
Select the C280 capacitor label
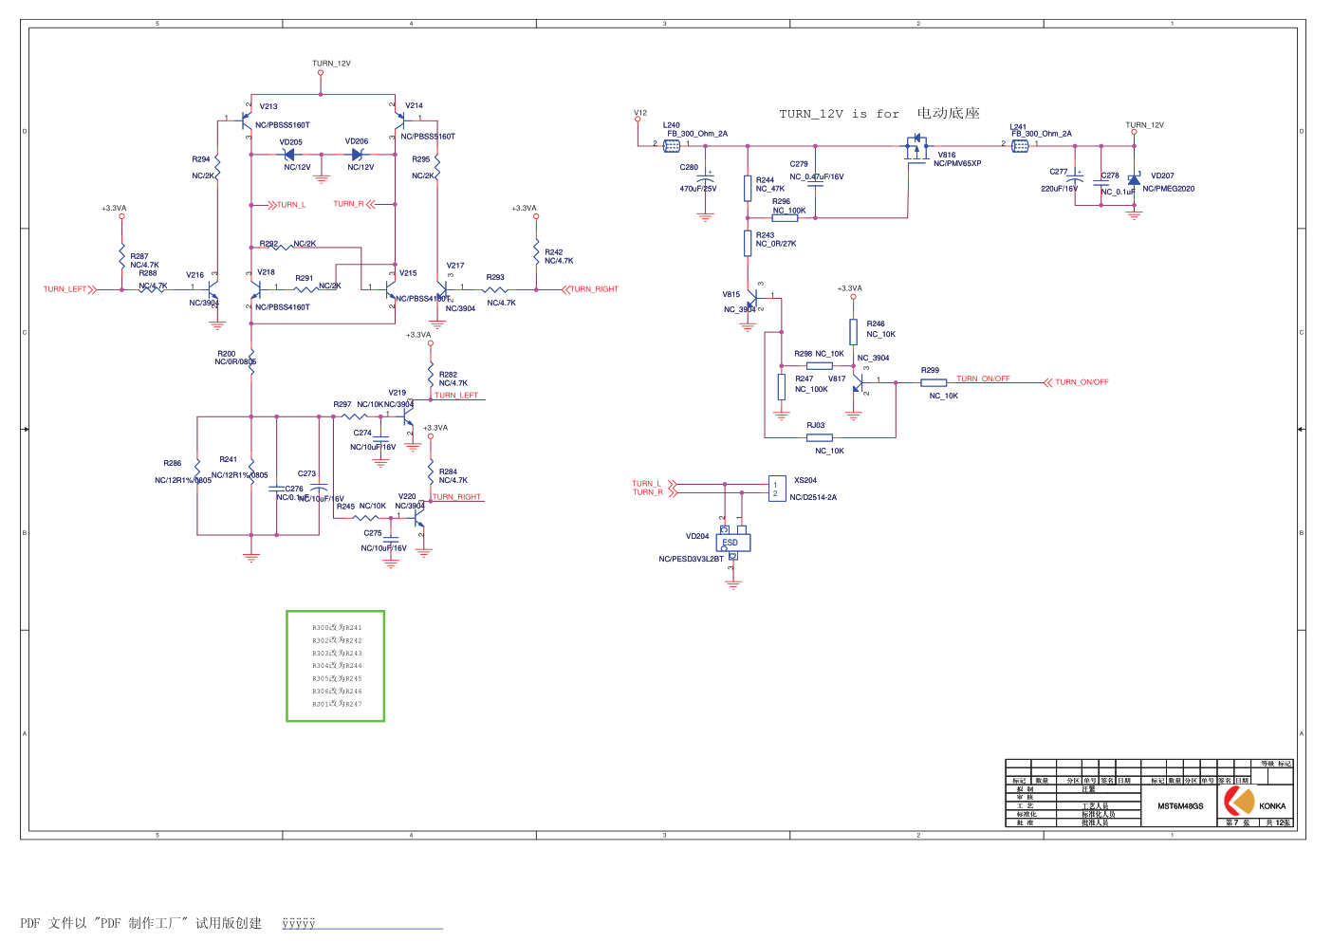[x=689, y=167]
